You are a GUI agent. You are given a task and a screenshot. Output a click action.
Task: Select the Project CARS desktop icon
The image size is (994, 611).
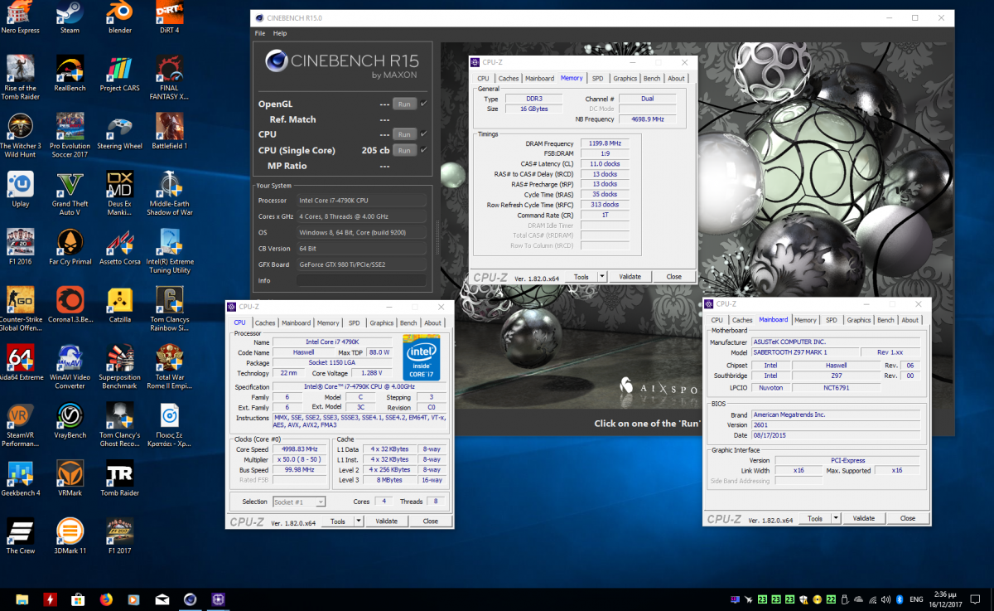(x=119, y=74)
